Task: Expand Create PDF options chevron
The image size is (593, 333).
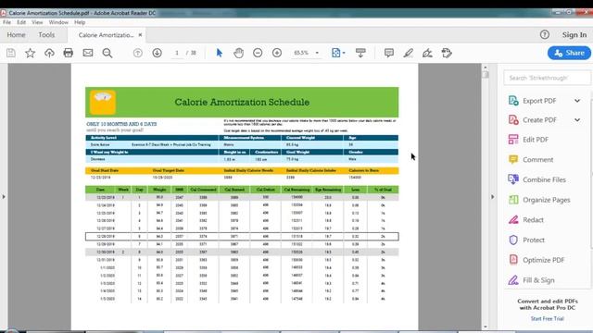Action: [x=577, y=120]
